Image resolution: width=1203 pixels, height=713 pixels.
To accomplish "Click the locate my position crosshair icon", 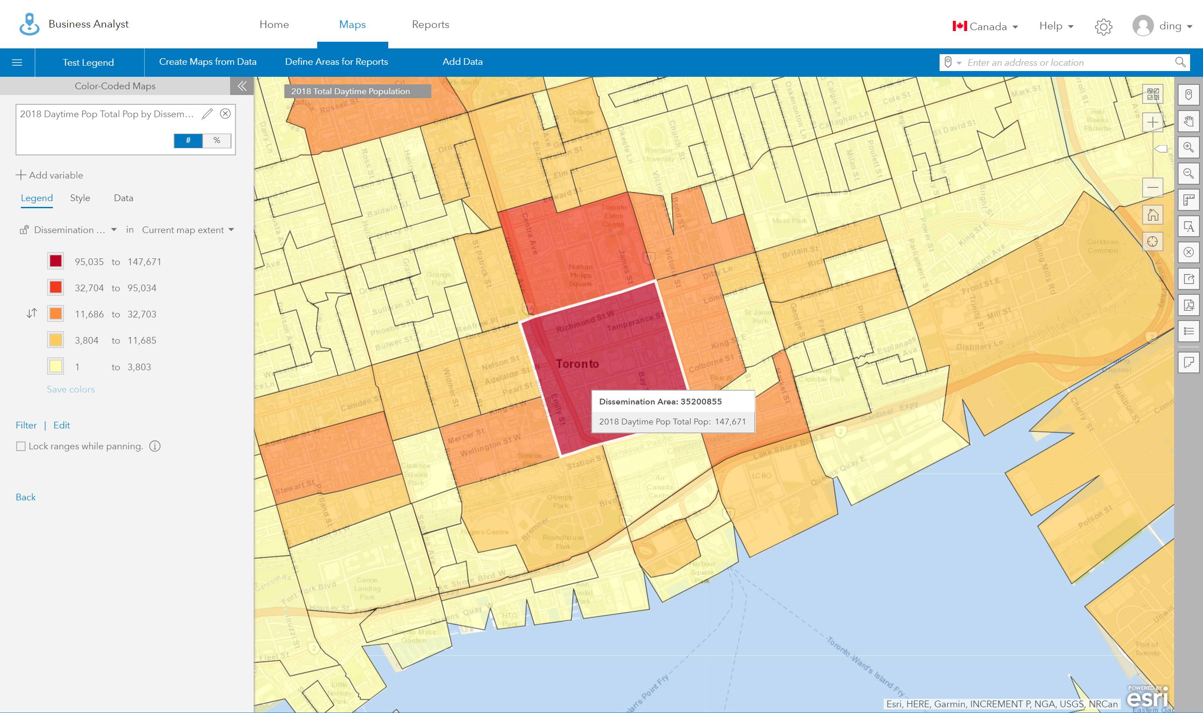I will pyautogui.click(x=1152, y=241).
